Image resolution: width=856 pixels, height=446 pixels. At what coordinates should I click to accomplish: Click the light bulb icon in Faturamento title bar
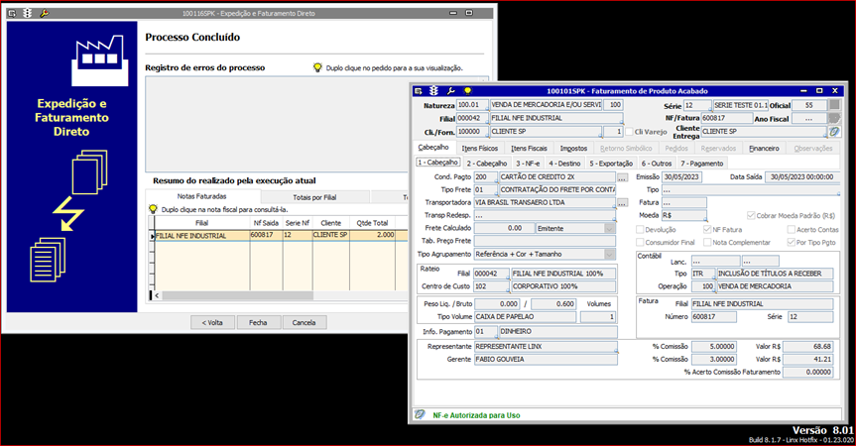[x=468, y=91]
